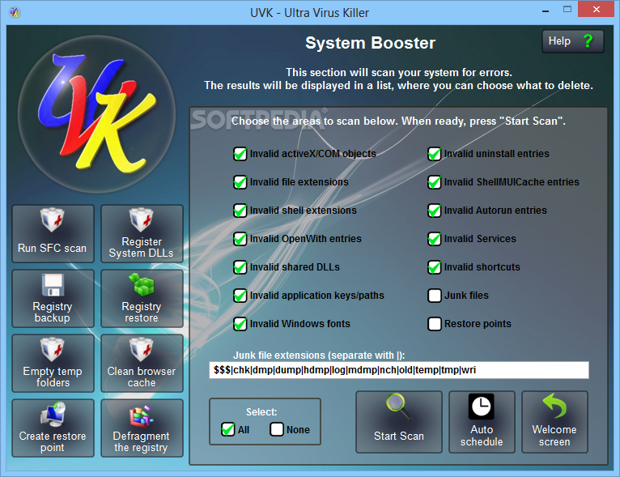Click the Registry restore green cubes icon
The width and height of the screenshot is (620, 477).
tap(141, 284)
